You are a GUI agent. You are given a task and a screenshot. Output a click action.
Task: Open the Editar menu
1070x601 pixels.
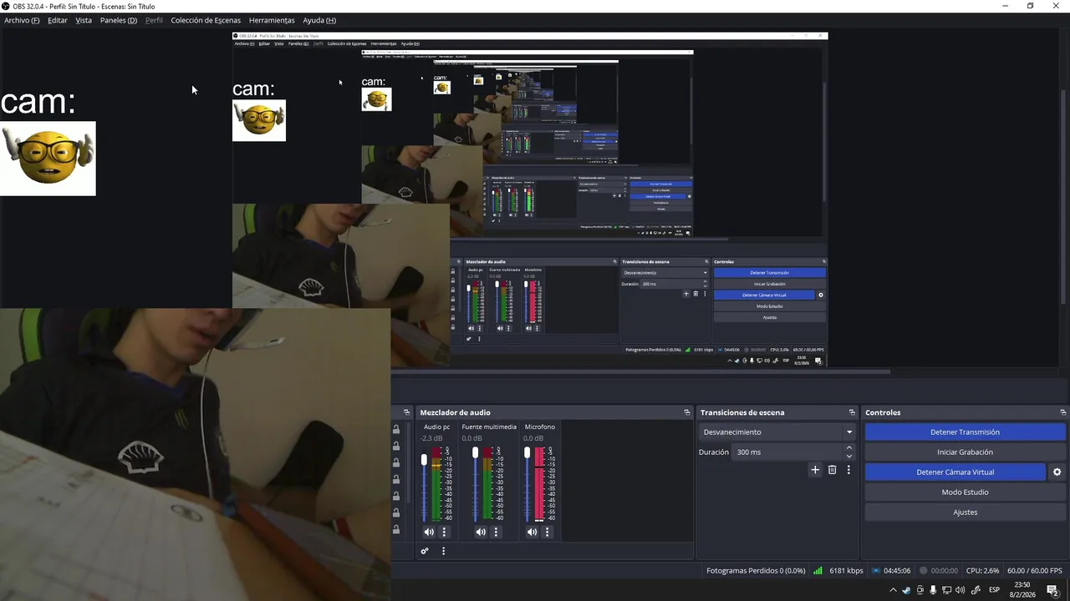[58, 20]
